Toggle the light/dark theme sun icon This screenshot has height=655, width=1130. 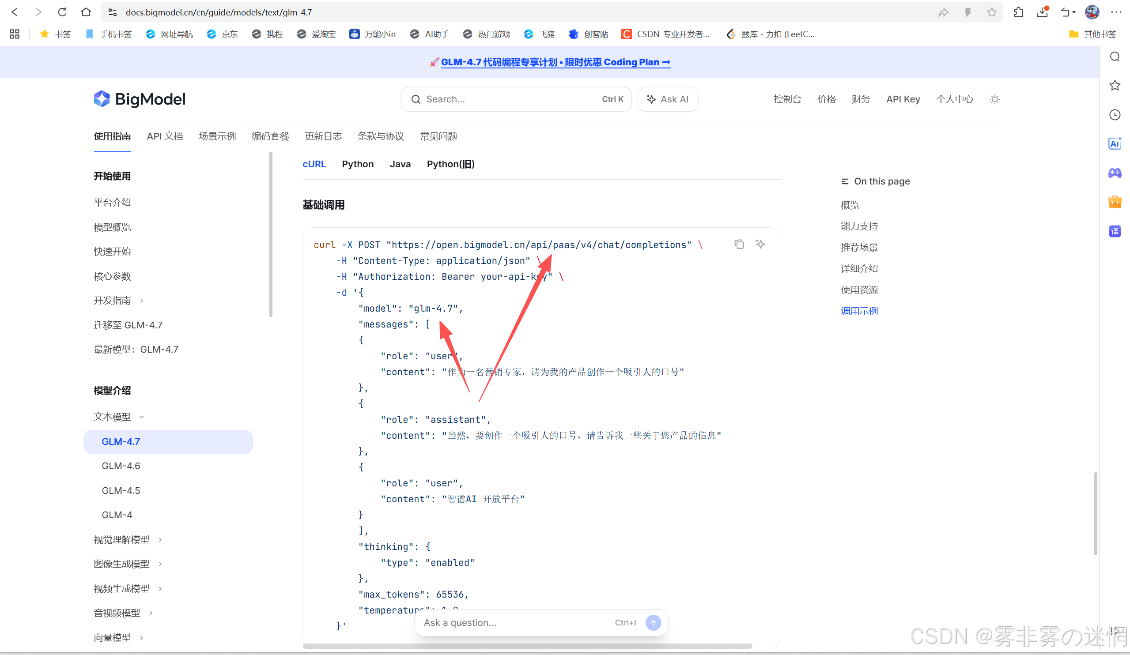[994, 99]
